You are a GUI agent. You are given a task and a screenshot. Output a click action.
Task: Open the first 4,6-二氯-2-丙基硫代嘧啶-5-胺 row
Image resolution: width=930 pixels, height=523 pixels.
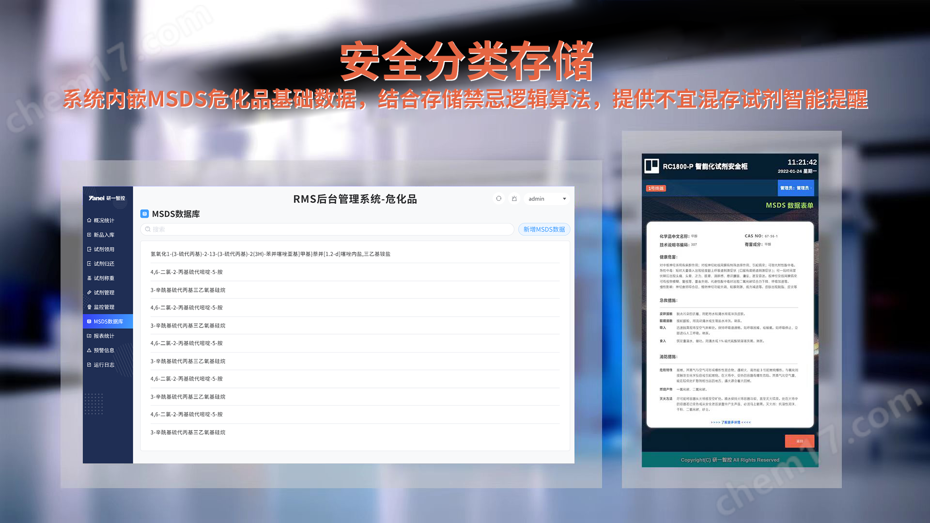[355, 272]
